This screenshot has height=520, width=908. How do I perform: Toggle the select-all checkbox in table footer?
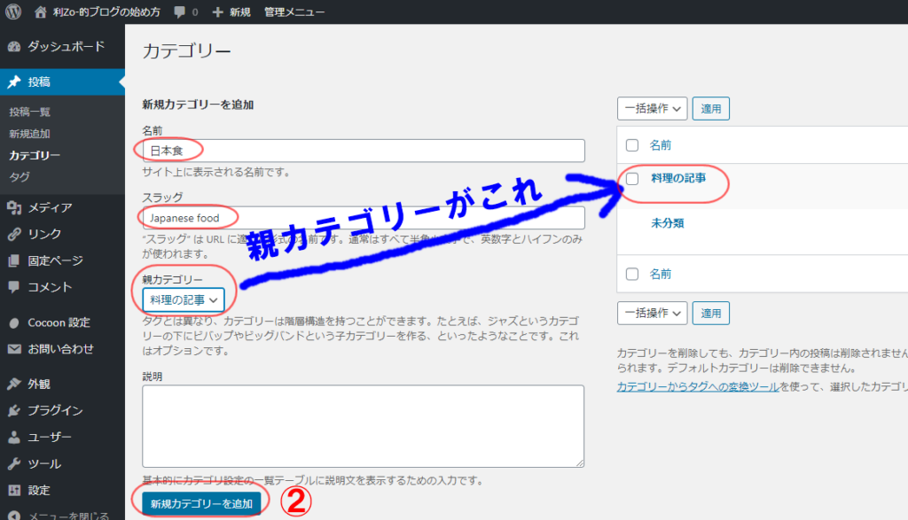click(x=632, y=274)
